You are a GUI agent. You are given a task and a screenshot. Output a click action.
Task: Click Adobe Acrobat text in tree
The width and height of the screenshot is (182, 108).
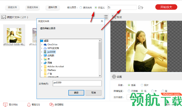pos(56,67)
